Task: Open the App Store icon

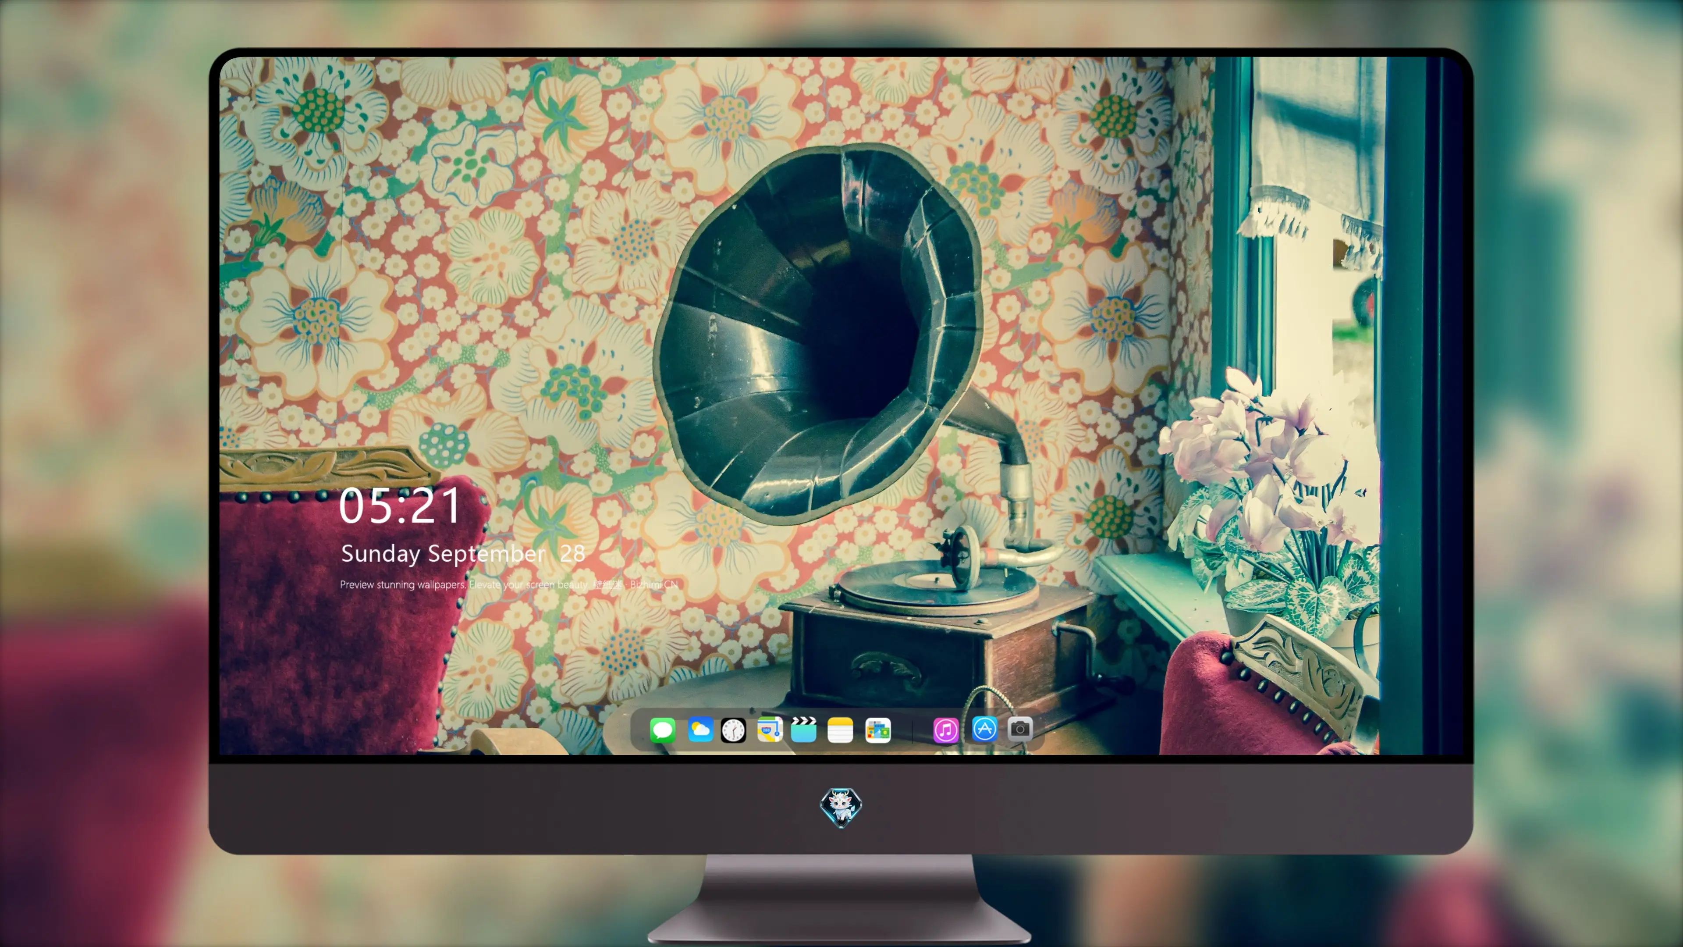Action: click(984, 729)
